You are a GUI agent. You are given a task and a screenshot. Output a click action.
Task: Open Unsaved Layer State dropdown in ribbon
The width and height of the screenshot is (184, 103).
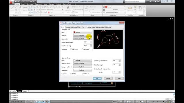(x=52, y=9)
